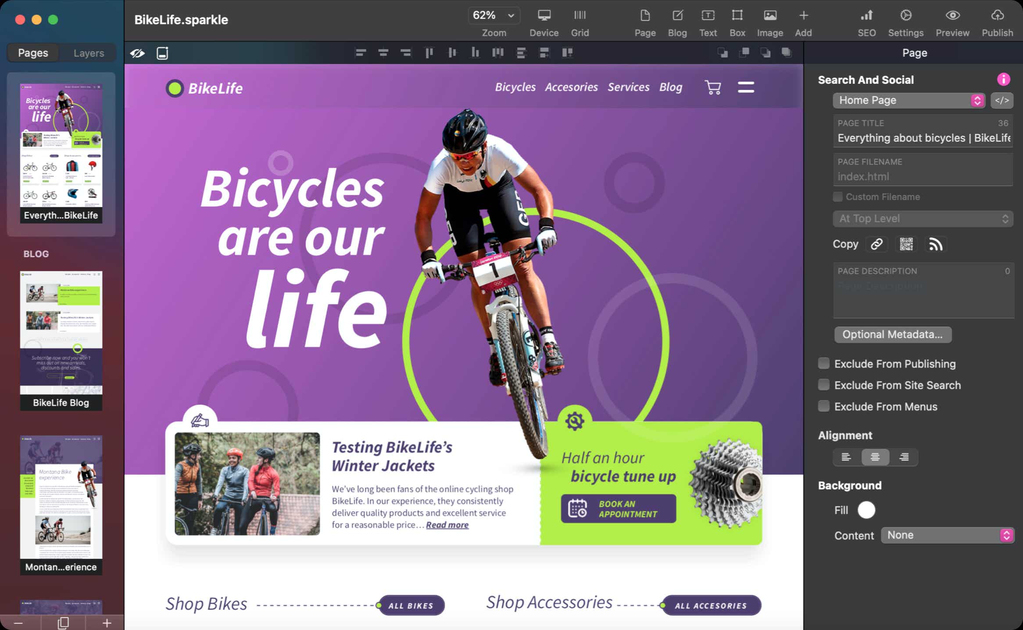Switch to the Layers tab

(x=89, y=53)
